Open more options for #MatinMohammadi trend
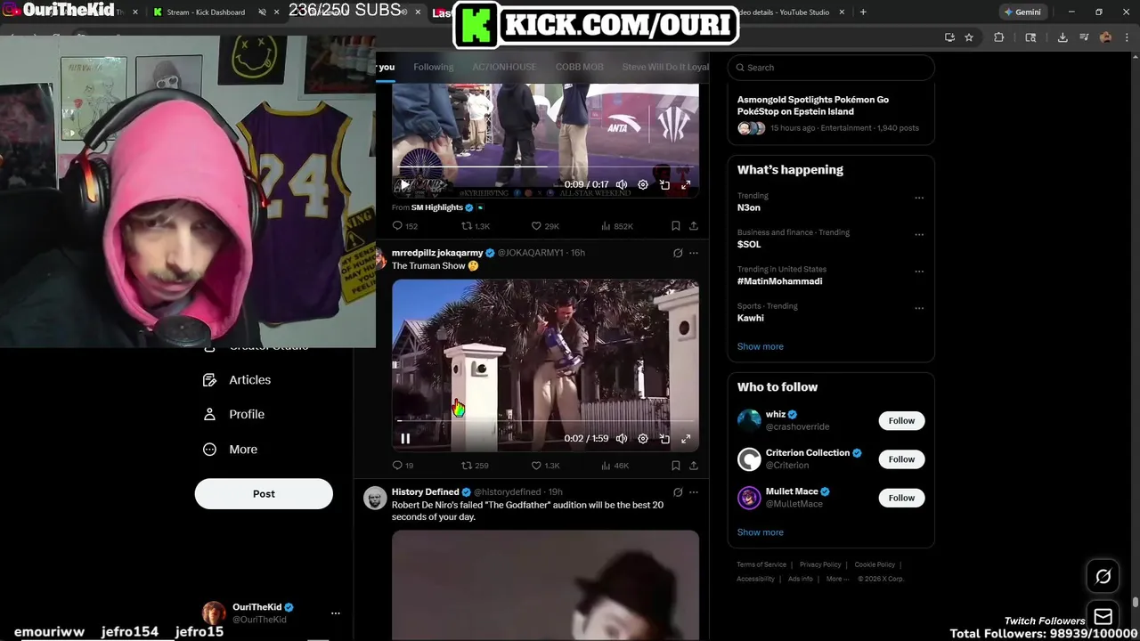The height and width of the screenshot is (641, 1140). 919,272
